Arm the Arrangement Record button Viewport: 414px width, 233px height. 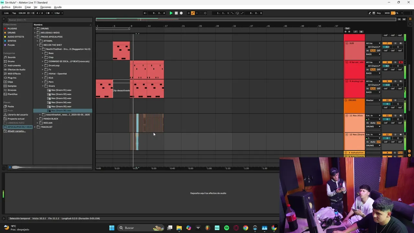(181, 13)
